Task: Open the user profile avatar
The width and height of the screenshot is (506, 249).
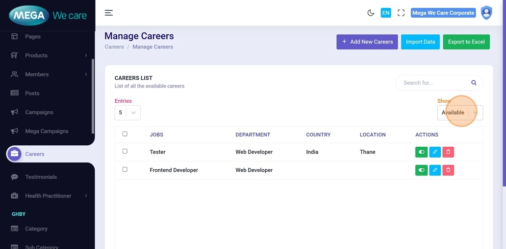Action: coord(486,13)
